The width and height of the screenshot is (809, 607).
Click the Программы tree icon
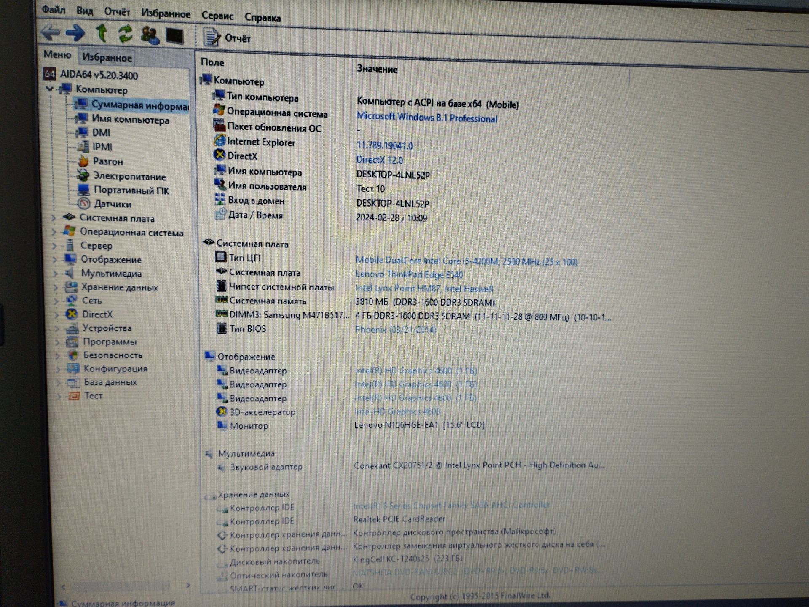(72, 341)
